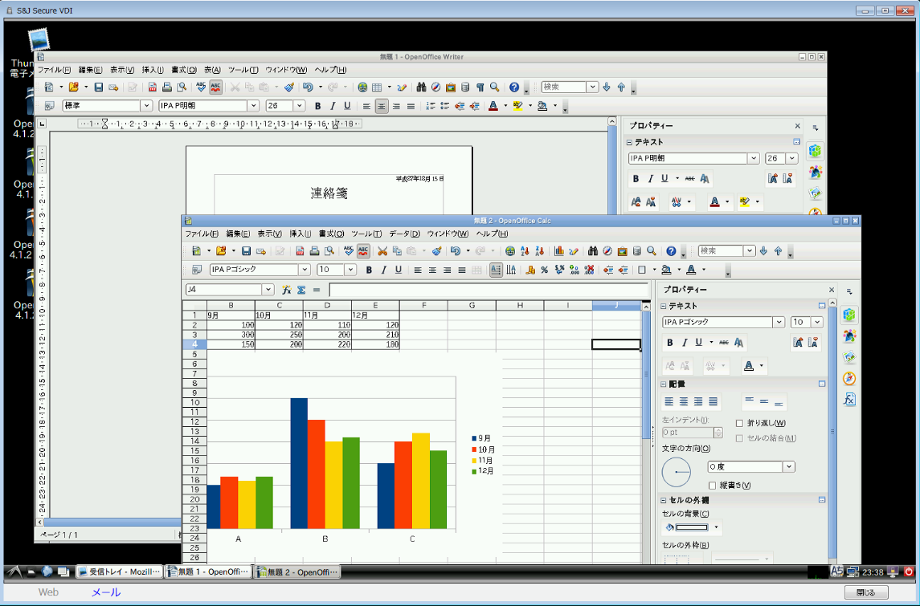The image size is (920, 606).
Task: Switch to 無題 2 OpenOffice taskbar button
Action: [296, 572]
